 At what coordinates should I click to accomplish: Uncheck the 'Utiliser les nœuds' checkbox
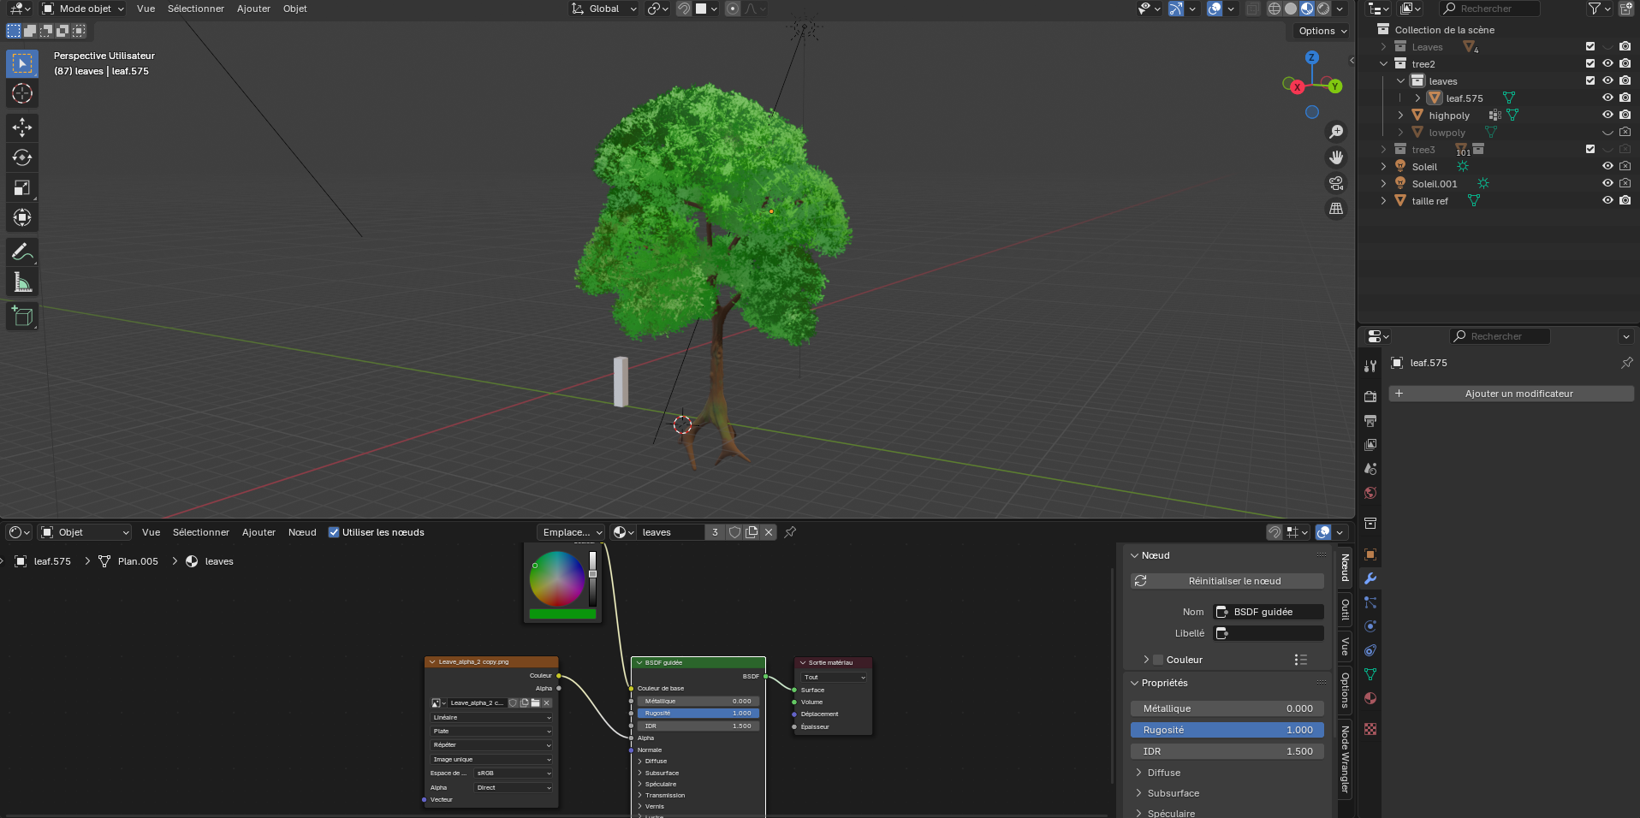[334, 532]
